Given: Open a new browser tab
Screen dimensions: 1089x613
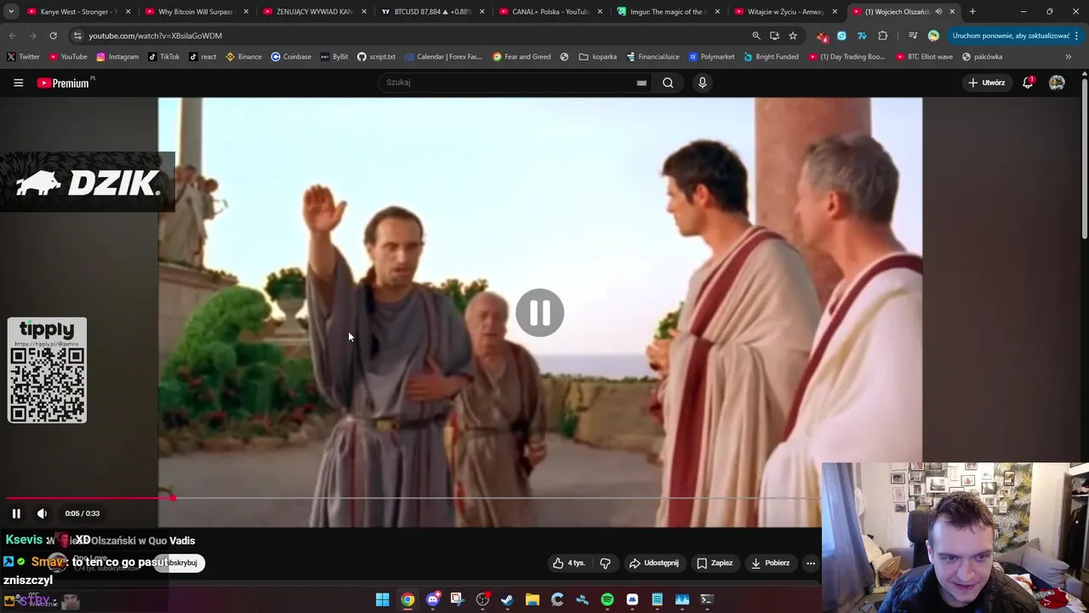Looking at the screenshot, I should click(972, 12).
